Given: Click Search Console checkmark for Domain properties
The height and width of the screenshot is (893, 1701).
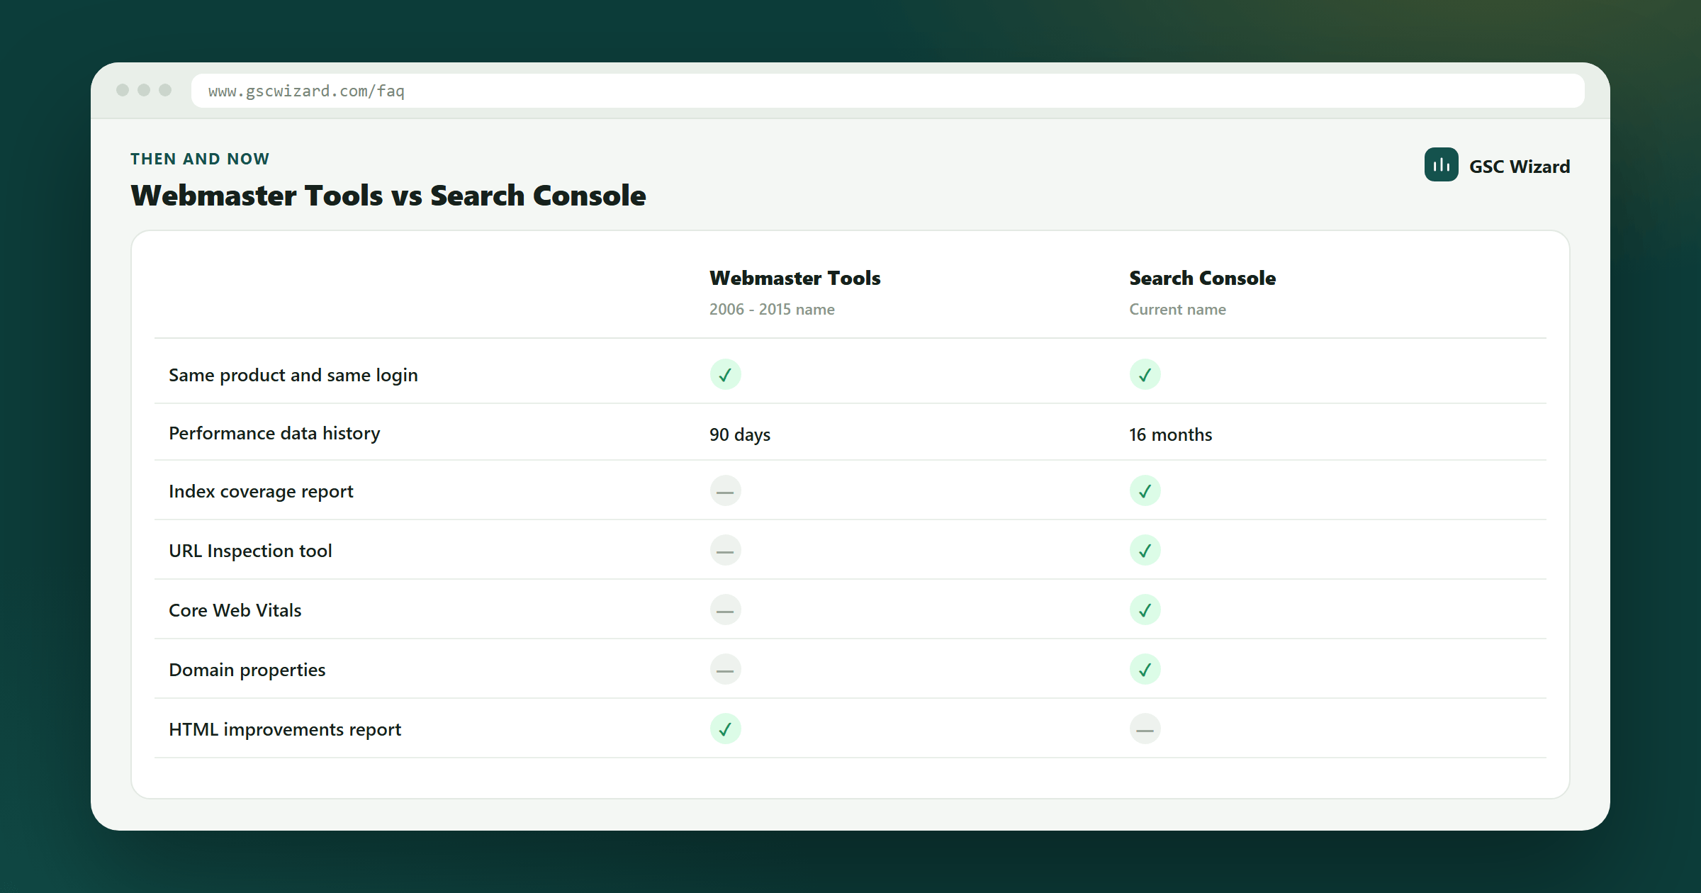Looking at the screenshot, I should point(1145,669).
